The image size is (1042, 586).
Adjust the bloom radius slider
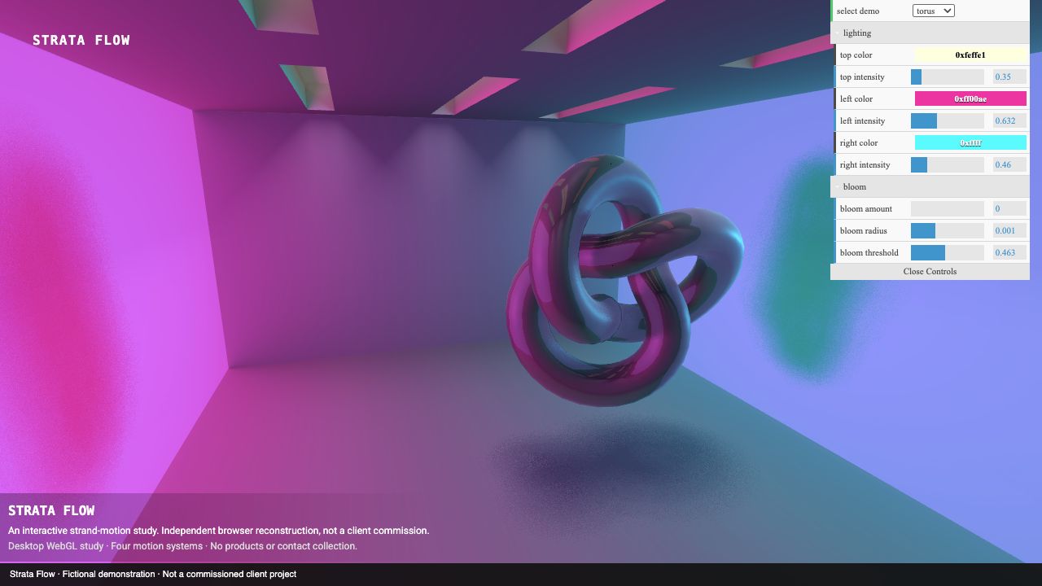click(948, 230)
